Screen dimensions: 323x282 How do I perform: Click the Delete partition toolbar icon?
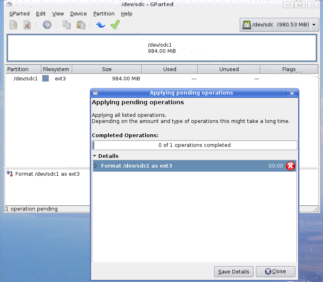pyautogui.click(x=27, y=25)
